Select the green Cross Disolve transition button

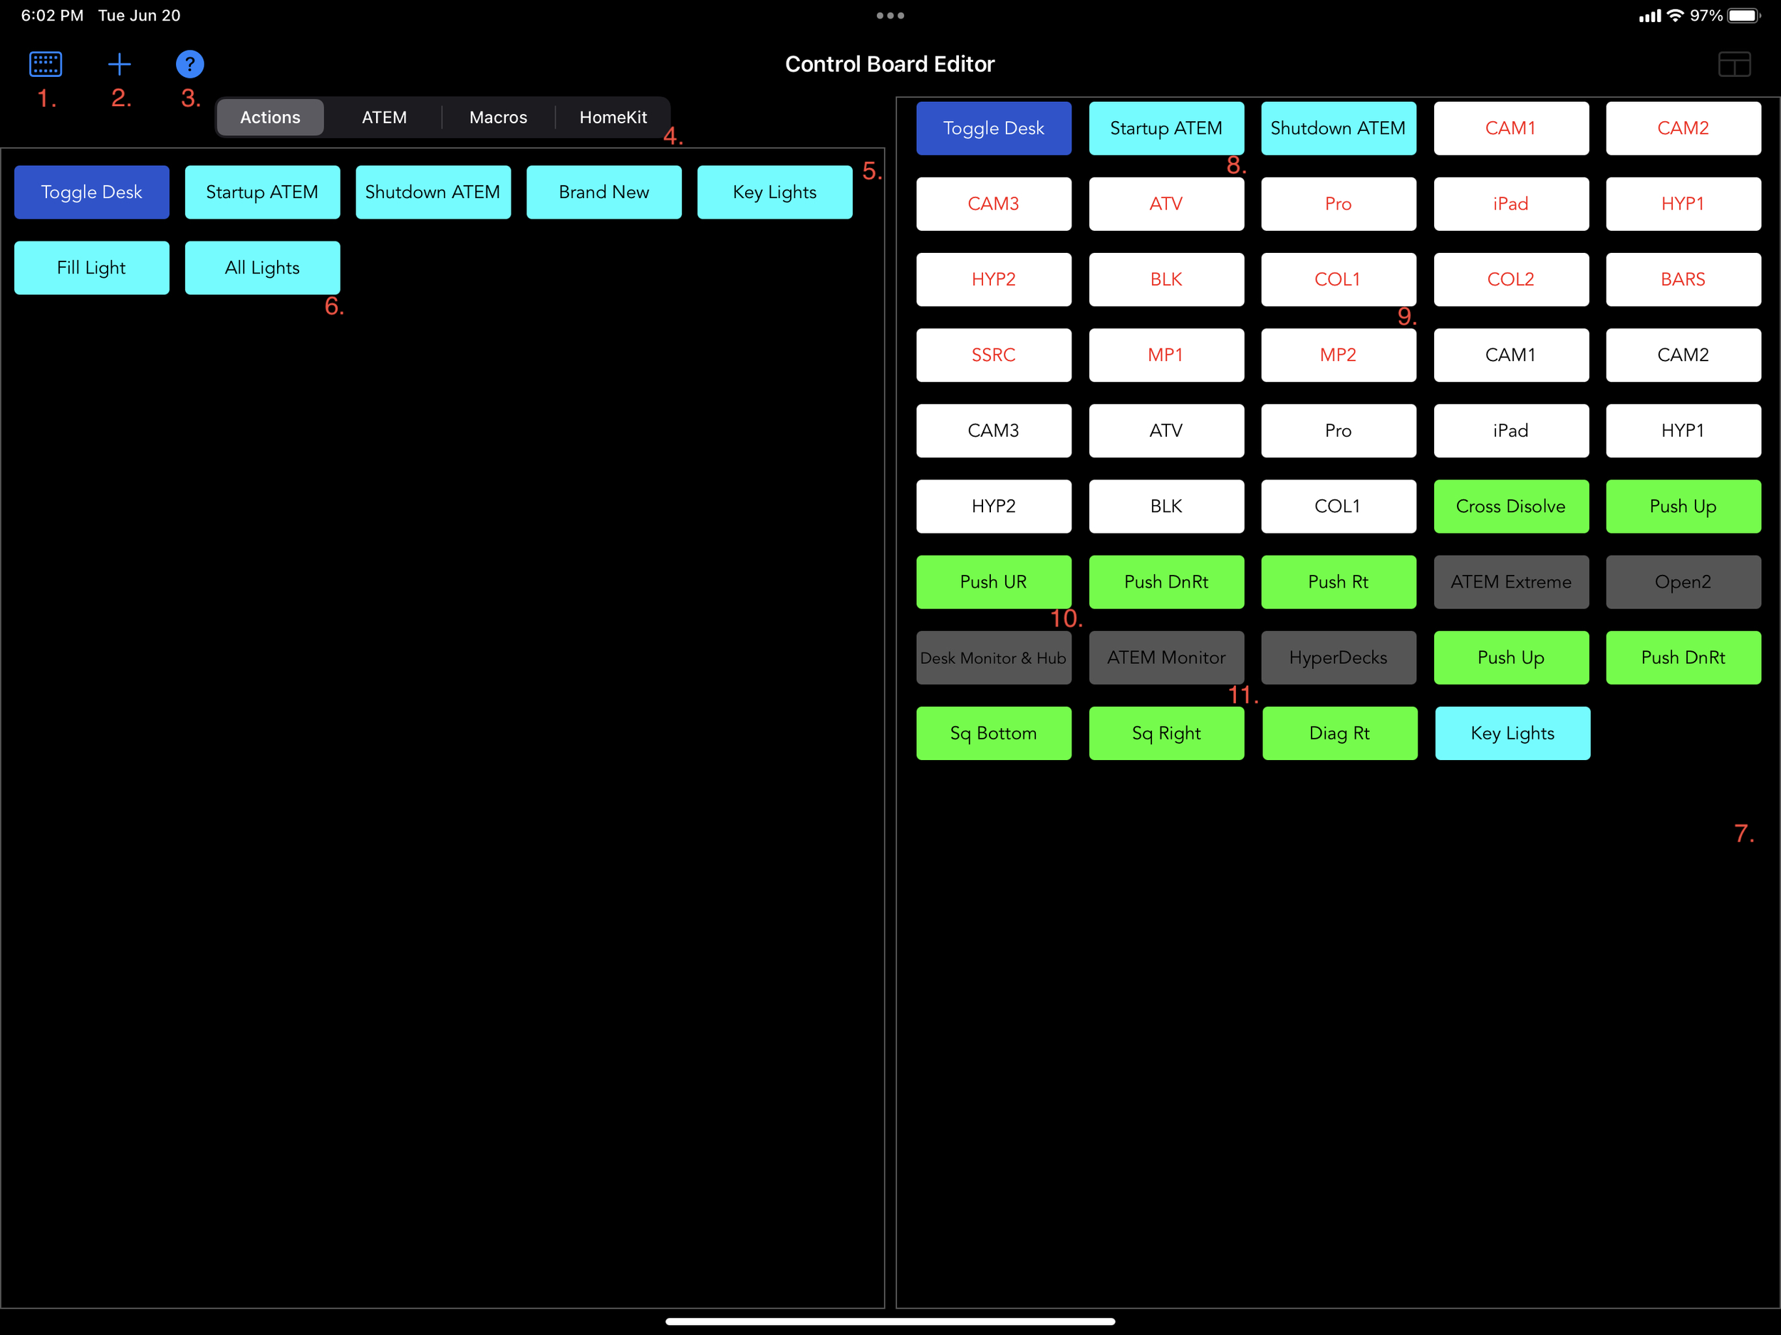[1510, 507]
